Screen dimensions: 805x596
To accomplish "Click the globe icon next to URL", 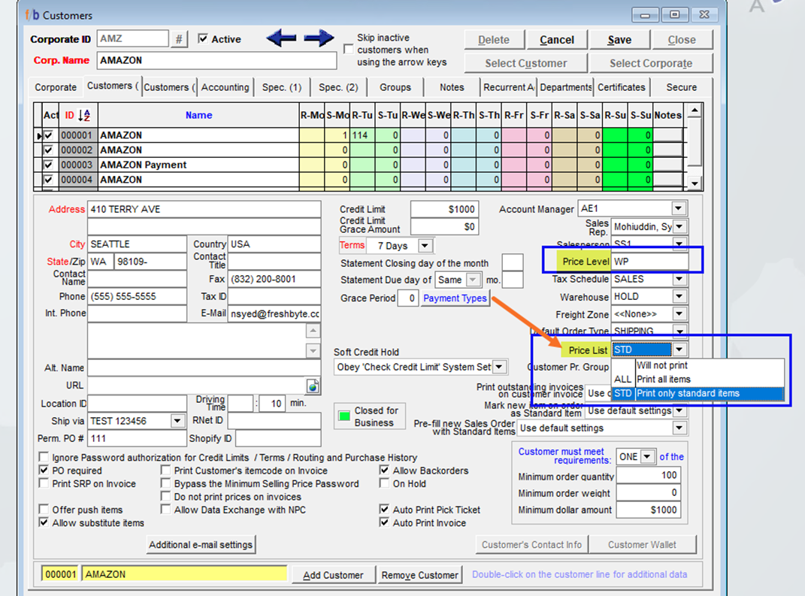I will click(x=313, y=386).
